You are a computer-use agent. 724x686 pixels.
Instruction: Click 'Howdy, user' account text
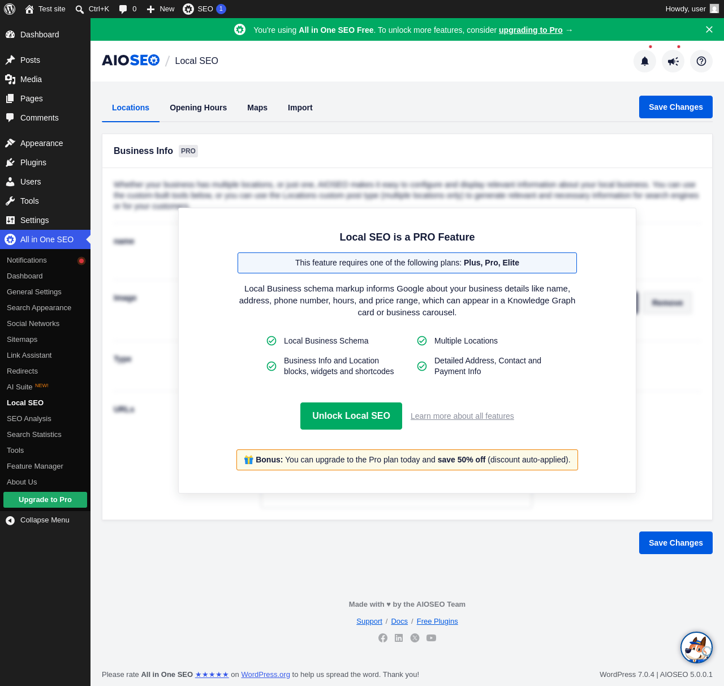coord(686,9)
